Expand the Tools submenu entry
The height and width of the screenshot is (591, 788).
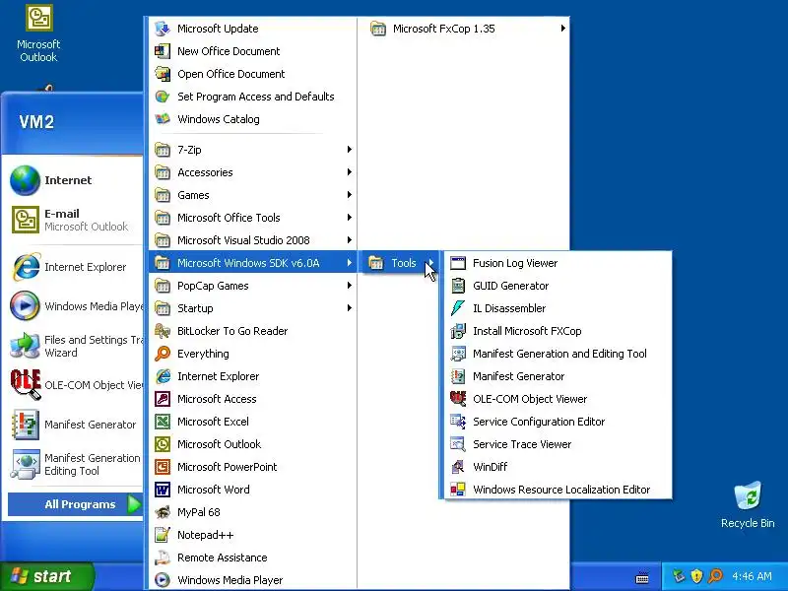(401, 263)
